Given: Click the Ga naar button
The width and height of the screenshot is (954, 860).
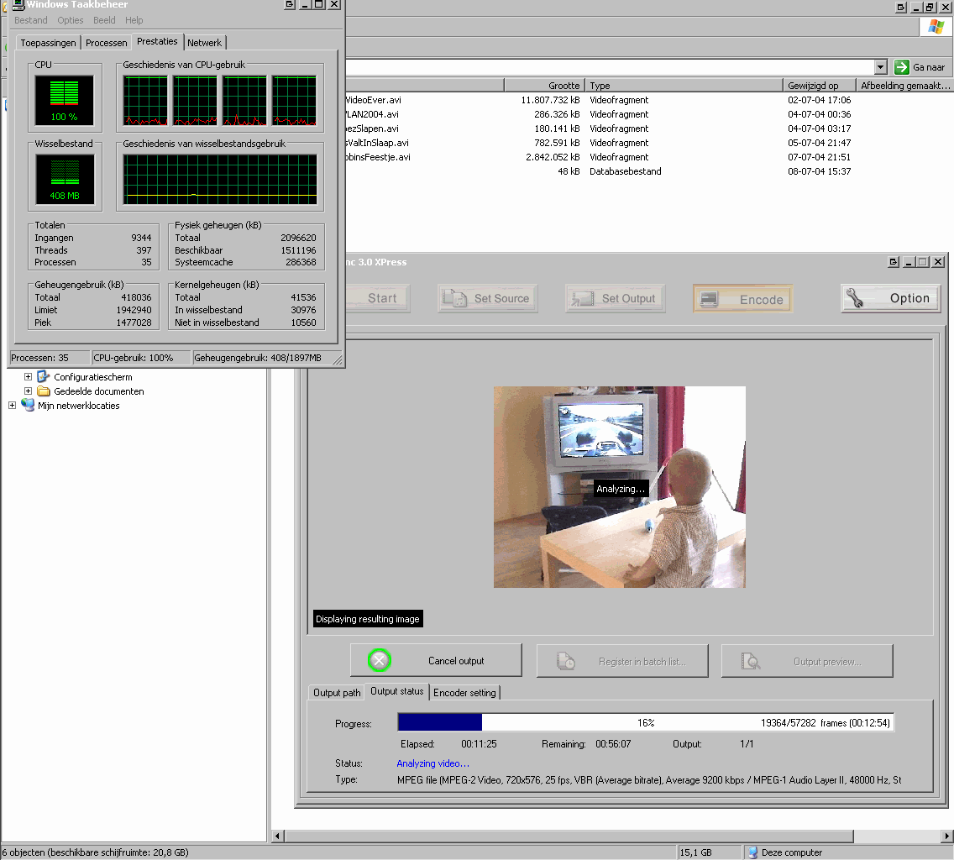Looking at the screenshot, I should 920,67.
